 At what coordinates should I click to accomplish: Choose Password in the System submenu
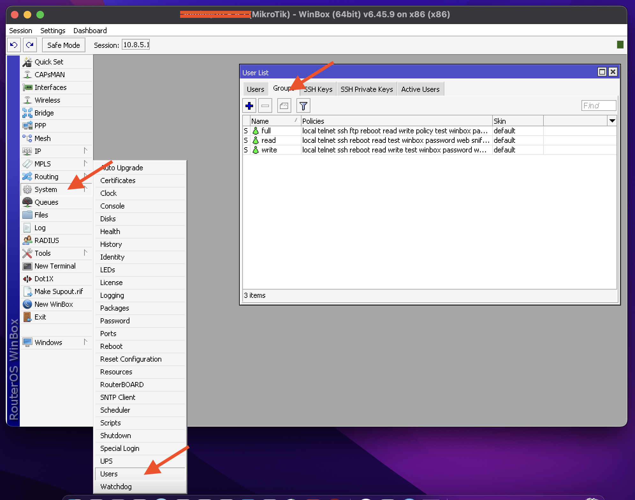click(140, 321)
